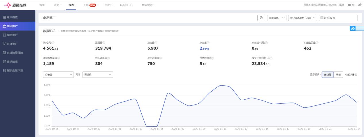
Task: Click 收起详情 to collapse details
Action: point(351,74)
